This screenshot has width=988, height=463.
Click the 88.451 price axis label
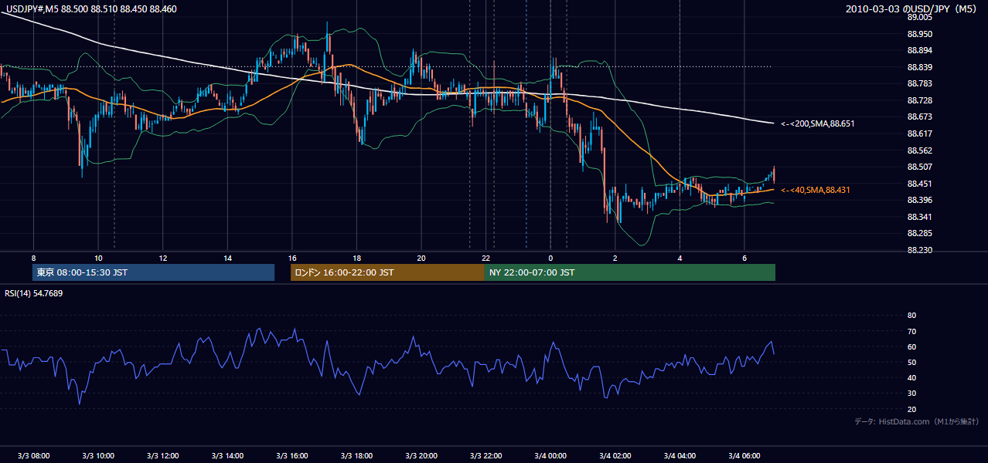pyautogui.click(x=920, y=184)
